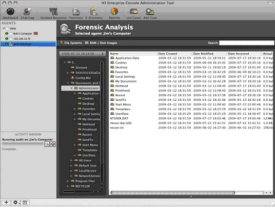Expand the Favorites tree folder
Screen dimensions: 275x214
pyautogui.click(x=75, y=109)
